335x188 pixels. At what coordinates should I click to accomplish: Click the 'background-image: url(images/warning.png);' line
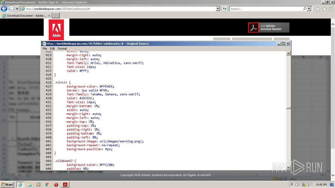[105, 141]
